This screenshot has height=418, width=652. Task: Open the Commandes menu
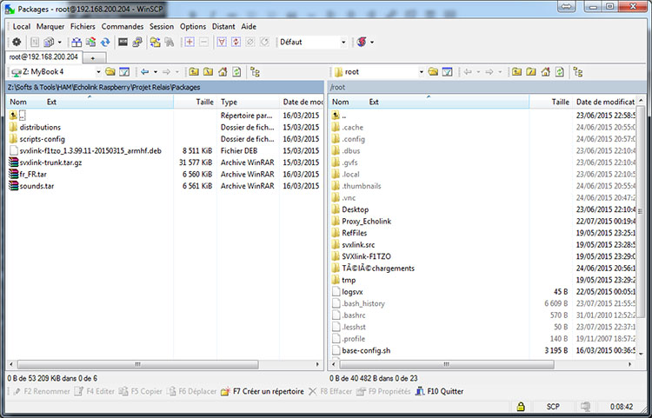coord(123,27)
